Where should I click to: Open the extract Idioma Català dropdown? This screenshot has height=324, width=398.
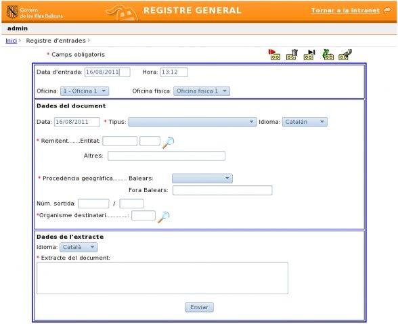(79, 247)
